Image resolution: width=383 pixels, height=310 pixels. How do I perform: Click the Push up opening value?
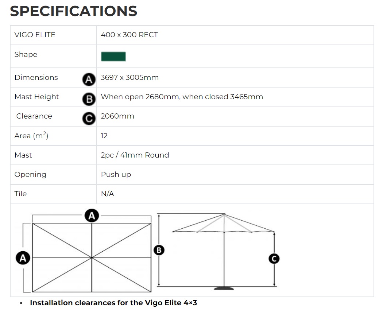116,174
